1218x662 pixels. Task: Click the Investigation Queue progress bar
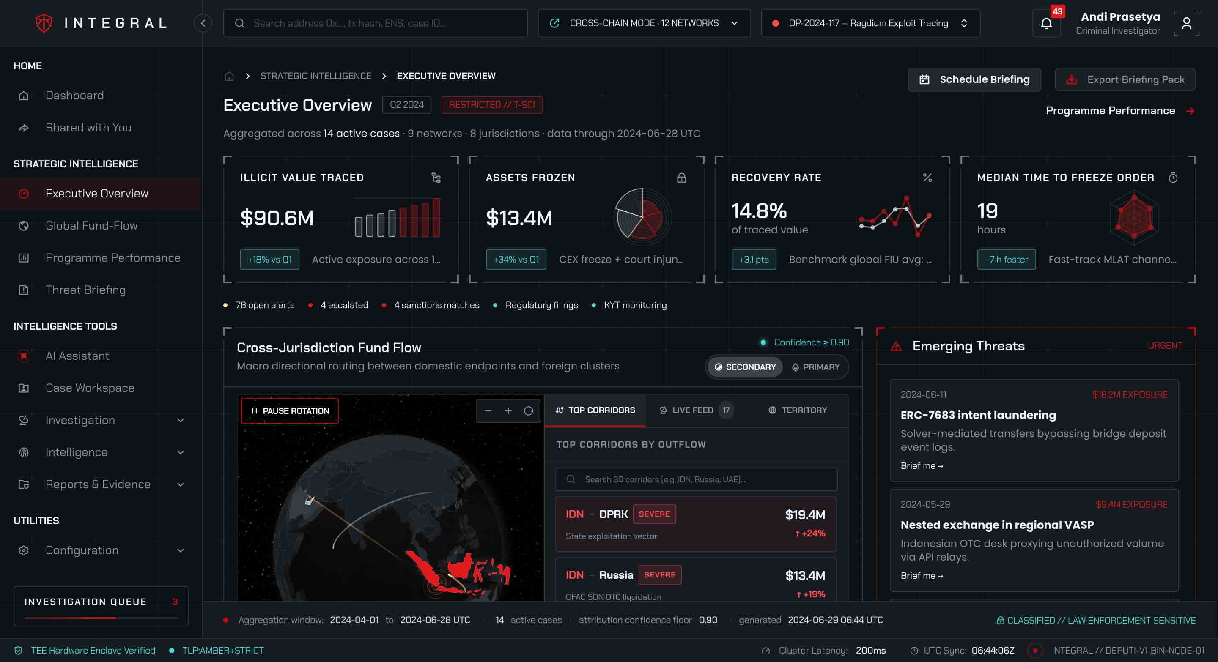tap(101, 618)
